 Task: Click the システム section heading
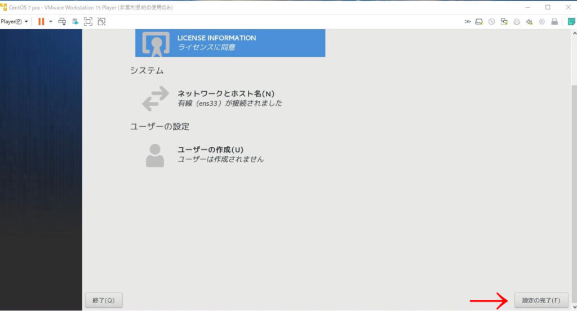pos(147,70)
